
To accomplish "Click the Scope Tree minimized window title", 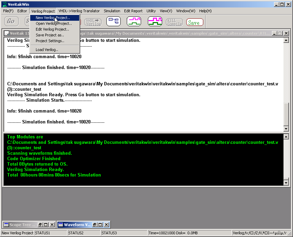I will click(x=22, y=225).
